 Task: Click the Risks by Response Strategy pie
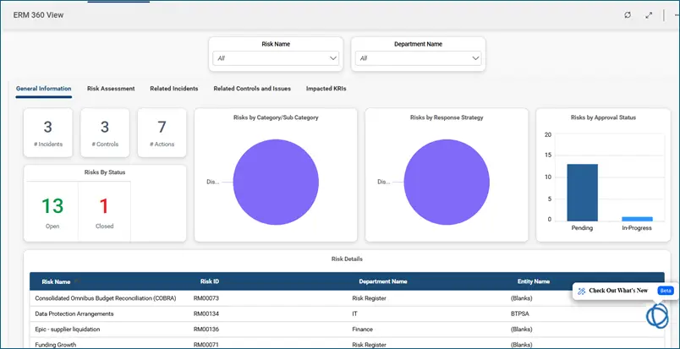447,182
